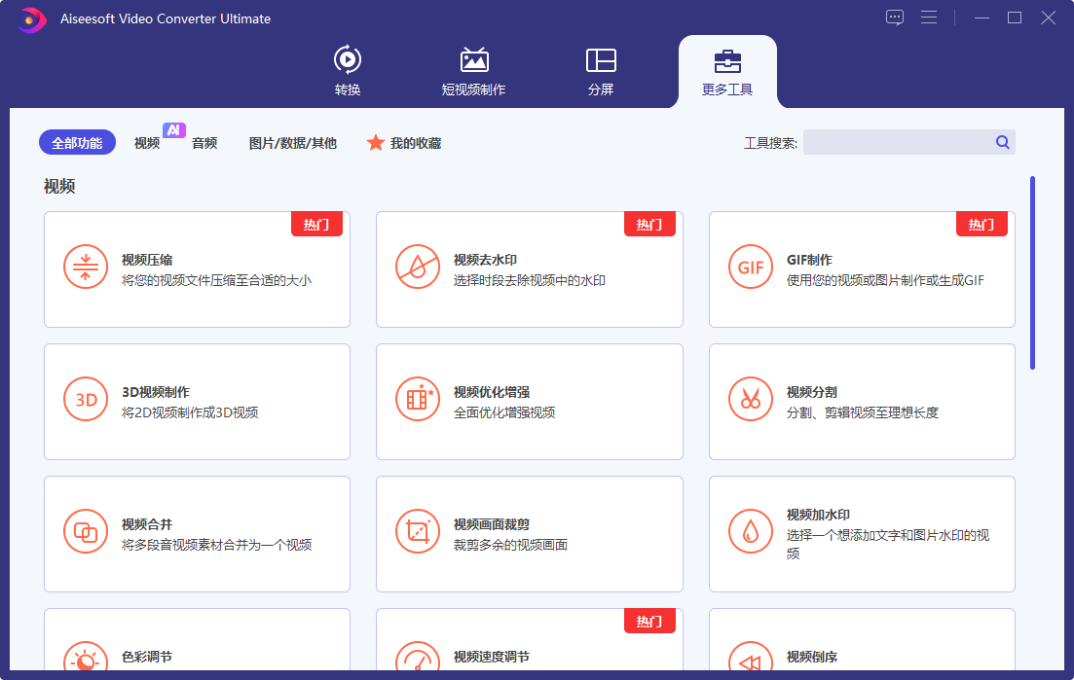Open the hamburger menu in title bar

[928, 18]
